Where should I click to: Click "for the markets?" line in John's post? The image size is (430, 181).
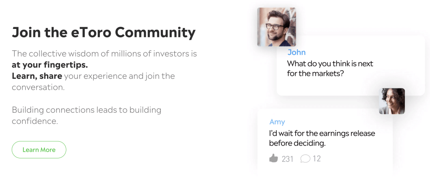tap(314, 74)
